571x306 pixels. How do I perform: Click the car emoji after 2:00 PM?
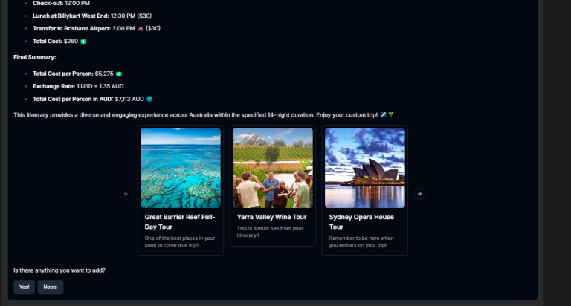click(141, 29)
